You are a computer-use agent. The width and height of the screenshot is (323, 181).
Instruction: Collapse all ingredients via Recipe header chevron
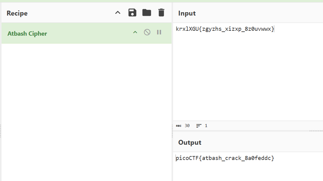coord(118,13)
